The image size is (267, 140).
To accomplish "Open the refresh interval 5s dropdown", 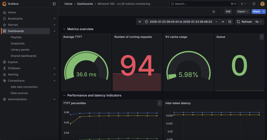I will 259,22.
